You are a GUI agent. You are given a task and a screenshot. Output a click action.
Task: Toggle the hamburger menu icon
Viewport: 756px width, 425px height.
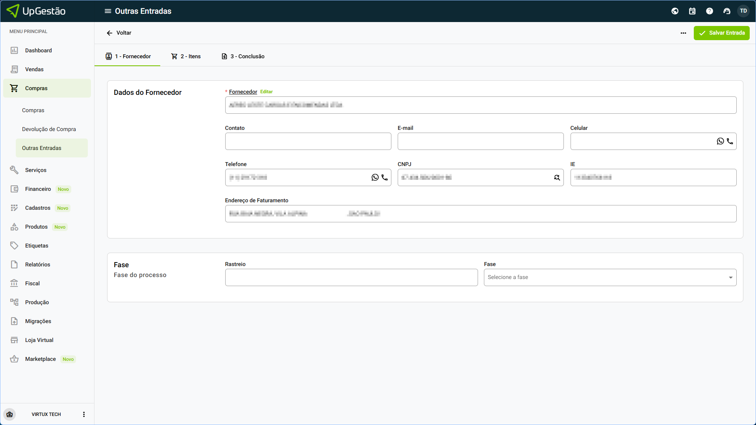pos(107,11)
